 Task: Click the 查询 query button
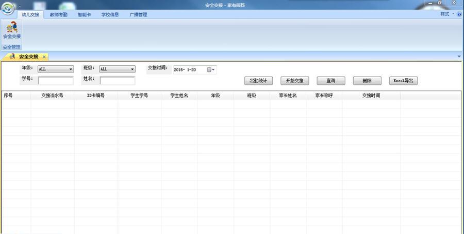tap(330, 81)
